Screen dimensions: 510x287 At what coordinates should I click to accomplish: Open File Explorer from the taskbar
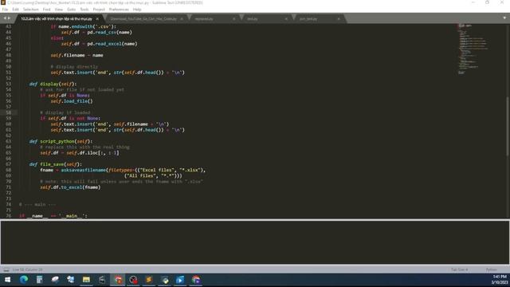[86, 280]
